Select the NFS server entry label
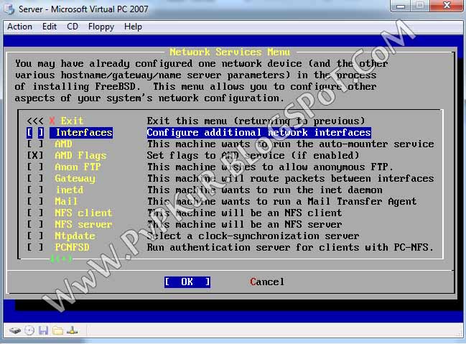The image size is (466, 344). pyautogui.click(x=83, y=225)
